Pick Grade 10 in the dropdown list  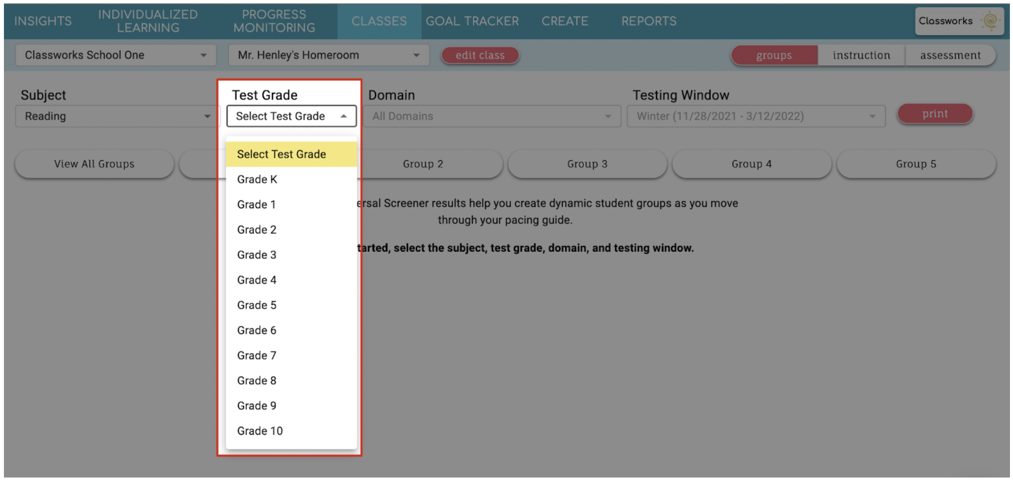pos(260,431)
